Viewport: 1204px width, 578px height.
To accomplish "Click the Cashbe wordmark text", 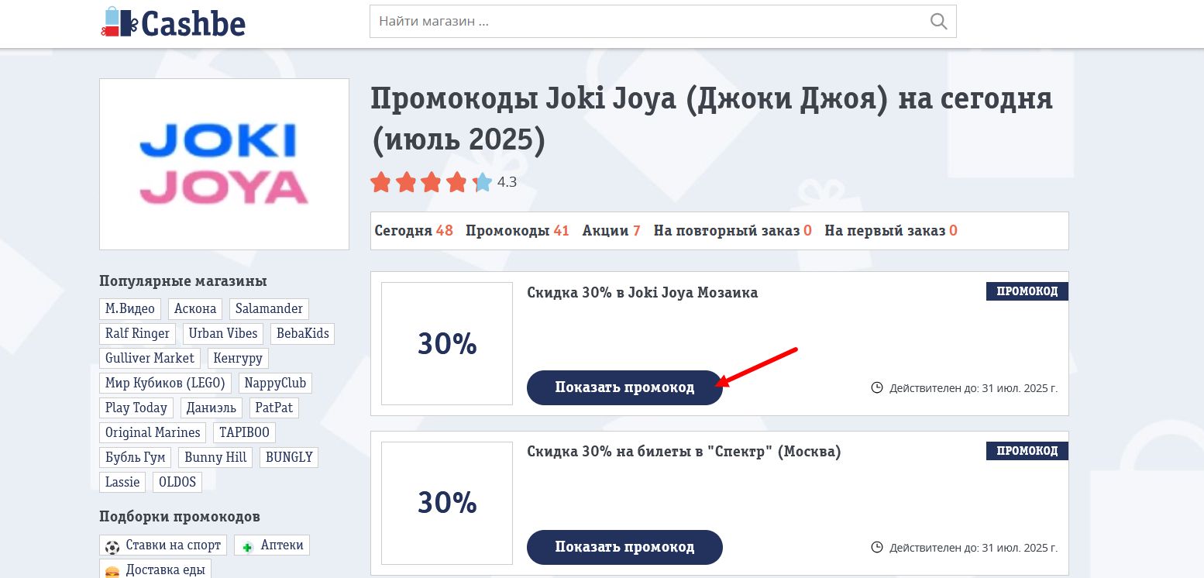I will pos(194,23).
